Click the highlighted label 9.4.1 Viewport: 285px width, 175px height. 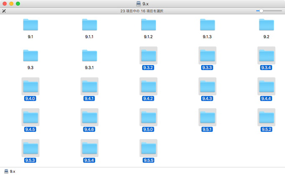click(89, 99)
